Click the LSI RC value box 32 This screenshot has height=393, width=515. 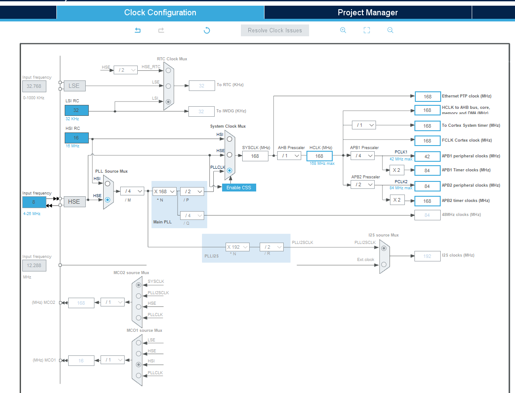tap(77, 110)
